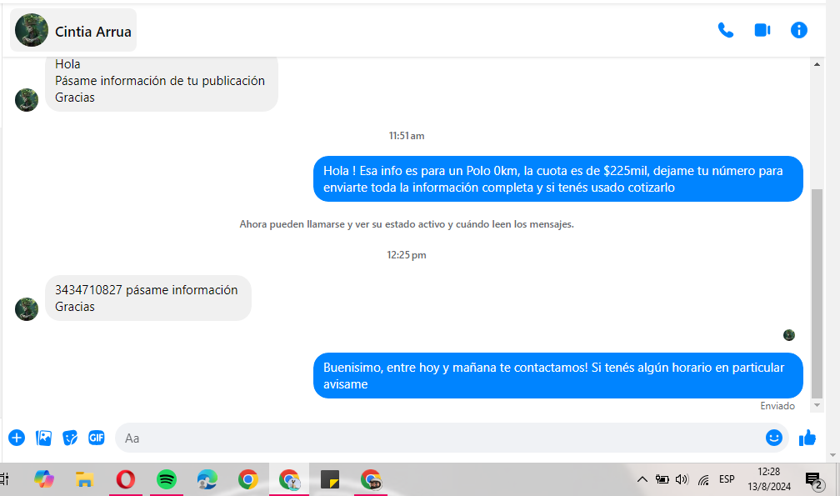Image resolution: width=840 pixels, height=496 pixels.
Task: Open Sticky Notes from the taskbar
Action: pos(330,478)
